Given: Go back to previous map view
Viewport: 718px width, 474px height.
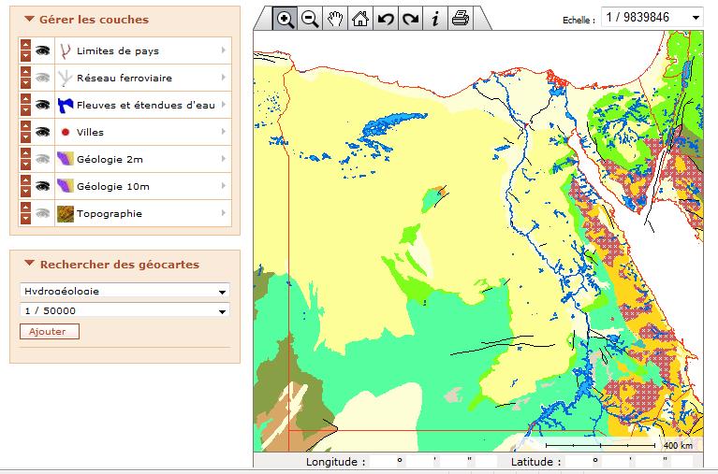Looking at the screenshot, I should [x=385, y=19].
